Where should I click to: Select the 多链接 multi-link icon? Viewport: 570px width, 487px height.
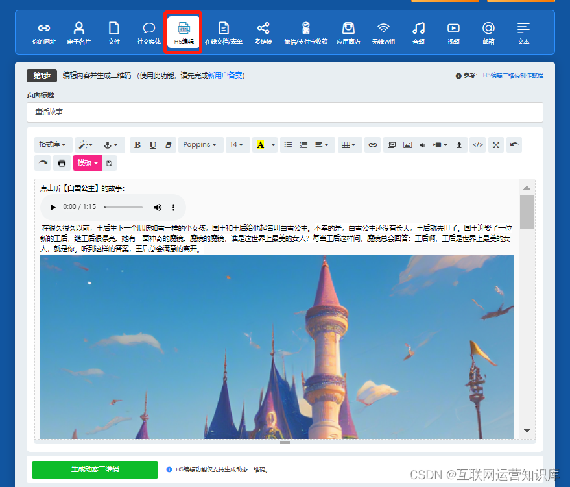pyautogui.click(x=263, y=32)
